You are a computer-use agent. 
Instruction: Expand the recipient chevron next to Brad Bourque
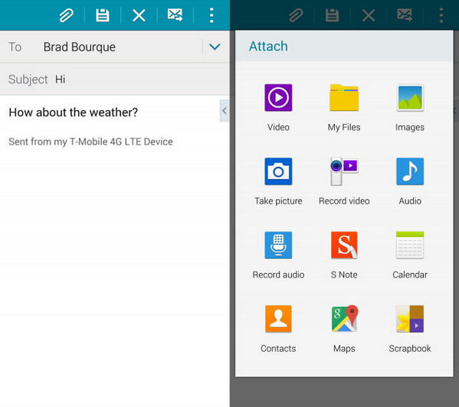[215, 47]
